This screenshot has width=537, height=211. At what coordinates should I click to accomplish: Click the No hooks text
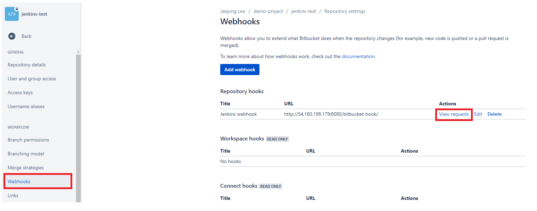click(x=231, y=161)
